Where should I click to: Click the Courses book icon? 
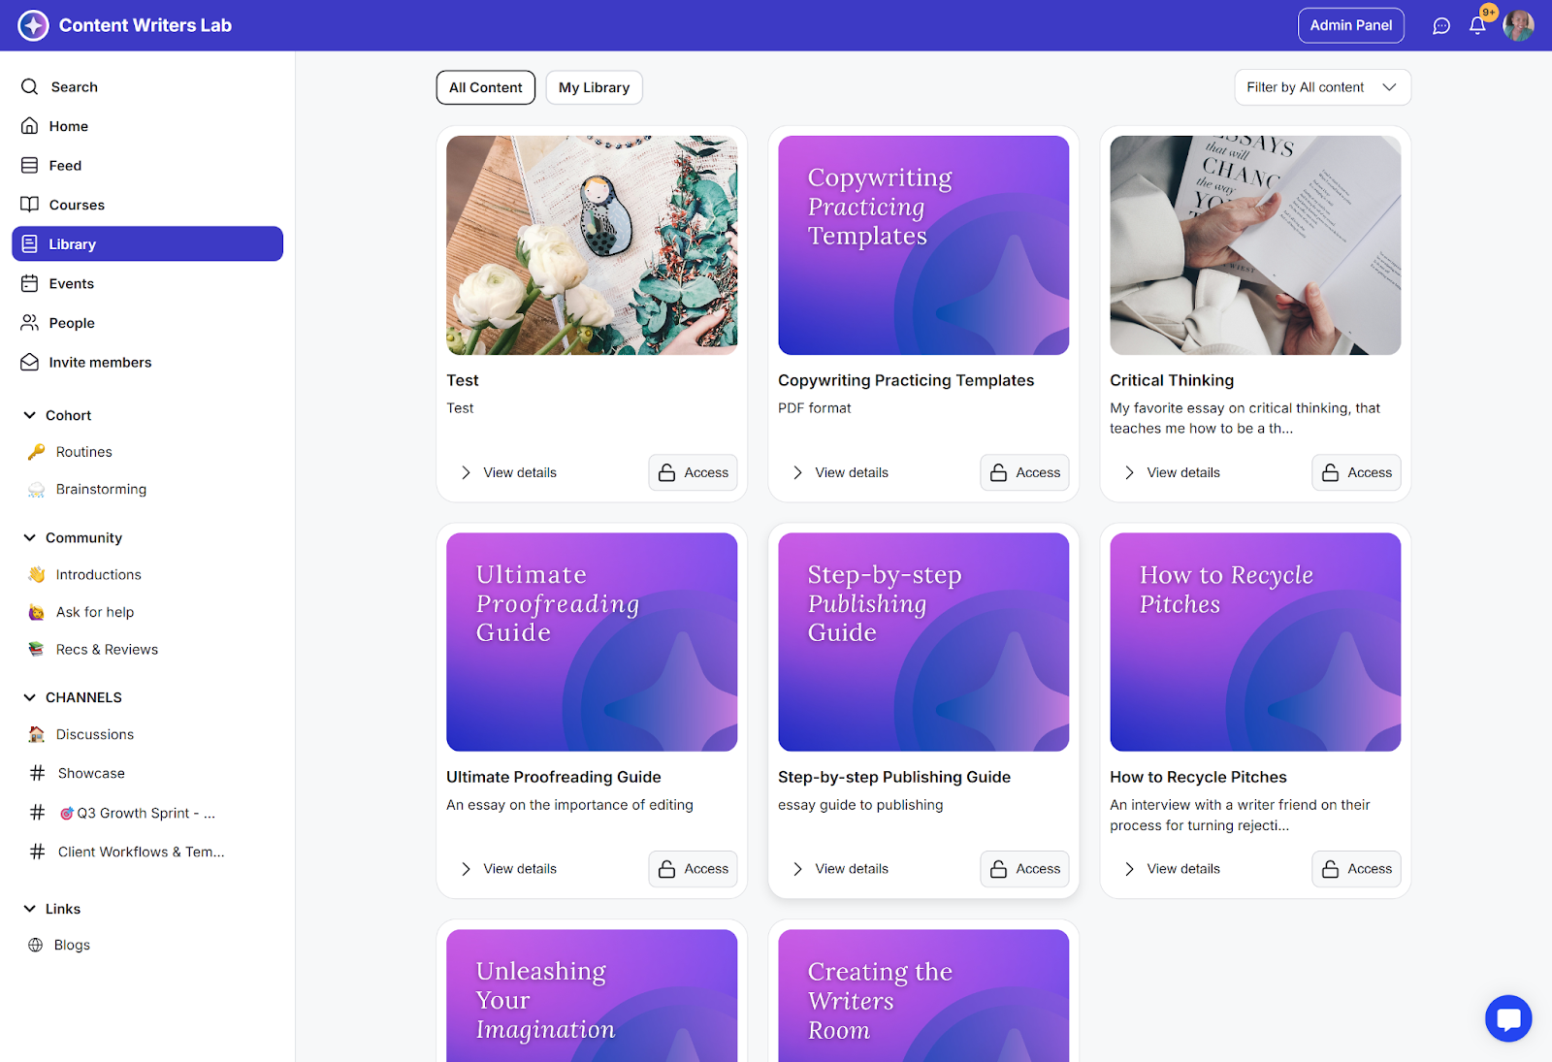pyautogui.click(x=30, y=205)
